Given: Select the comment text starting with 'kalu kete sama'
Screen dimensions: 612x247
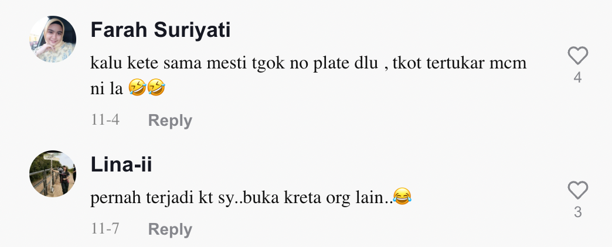Looking at the screenshot, I should [308, 76].
